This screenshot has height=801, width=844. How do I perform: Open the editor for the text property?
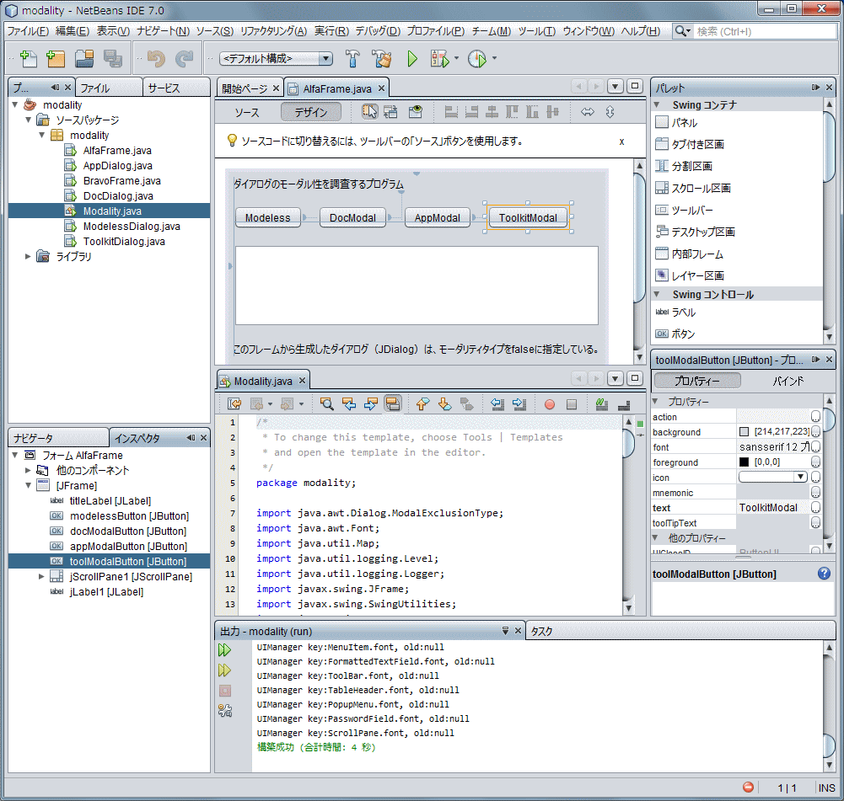coord(815,508)
